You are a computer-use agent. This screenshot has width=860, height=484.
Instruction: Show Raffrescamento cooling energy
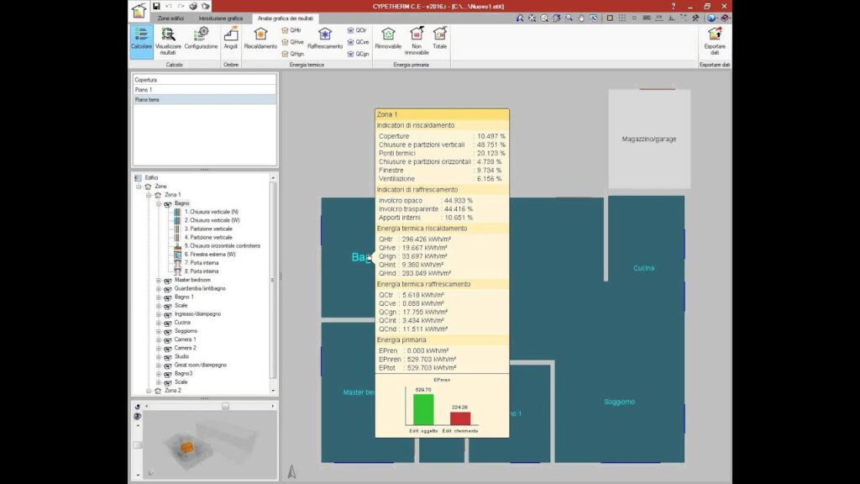point(325,39)
